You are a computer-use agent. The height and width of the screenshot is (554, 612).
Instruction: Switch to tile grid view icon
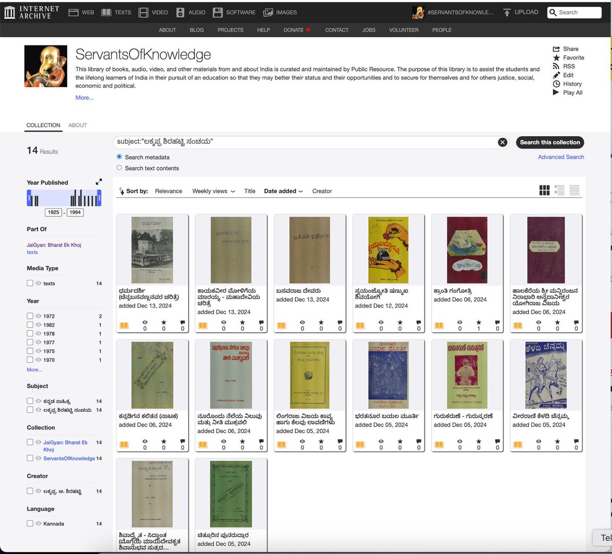(544, 190)
